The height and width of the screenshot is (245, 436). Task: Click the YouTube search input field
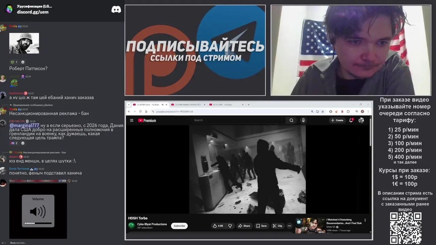click(238, 120)
